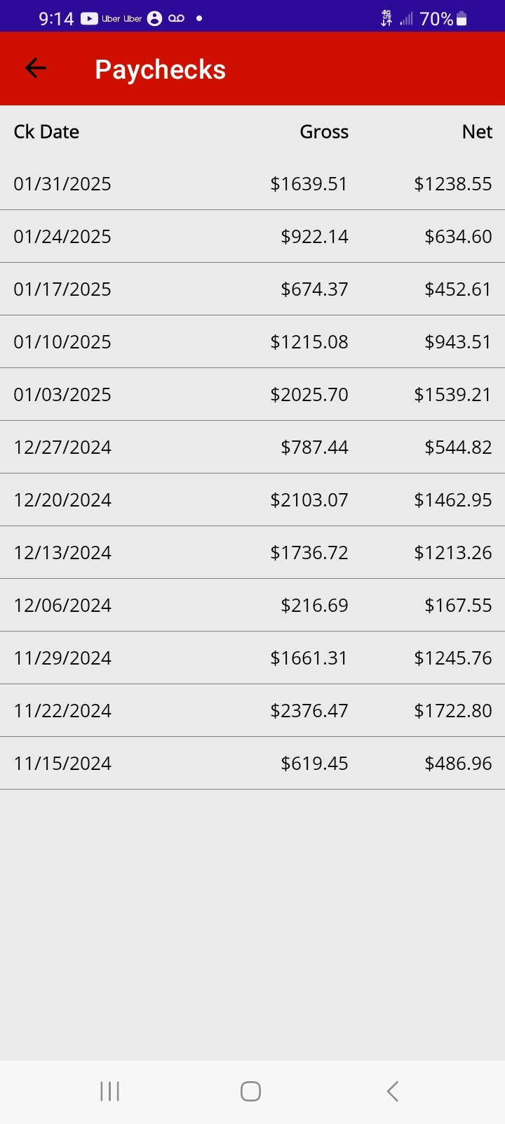The image size is (505, 1124).
Task: Tap the back arrow beside Paychecks
Action: (x=36, y=68)
